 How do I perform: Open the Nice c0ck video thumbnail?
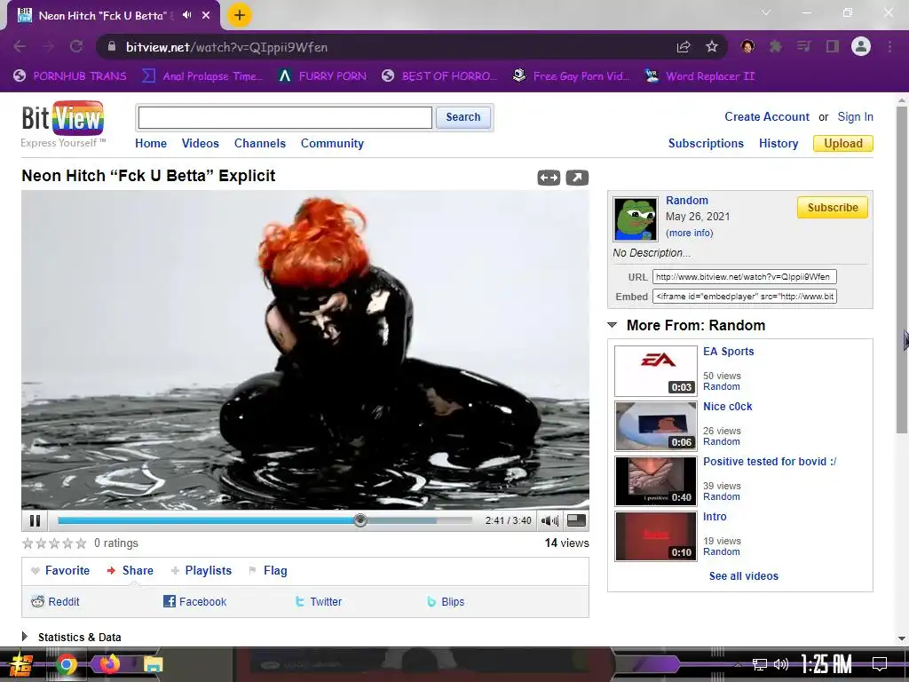[656, 425]
